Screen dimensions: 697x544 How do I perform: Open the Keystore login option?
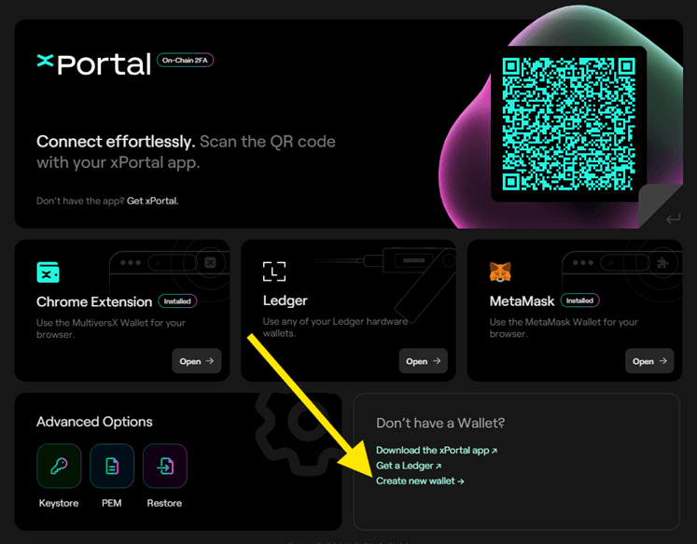point(59,466)
